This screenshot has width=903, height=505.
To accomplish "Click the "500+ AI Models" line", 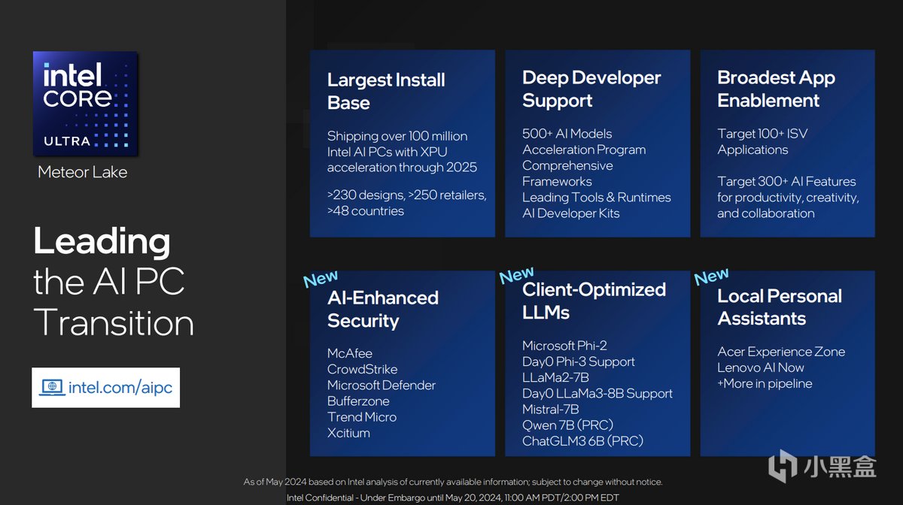I will pos(567,134).
